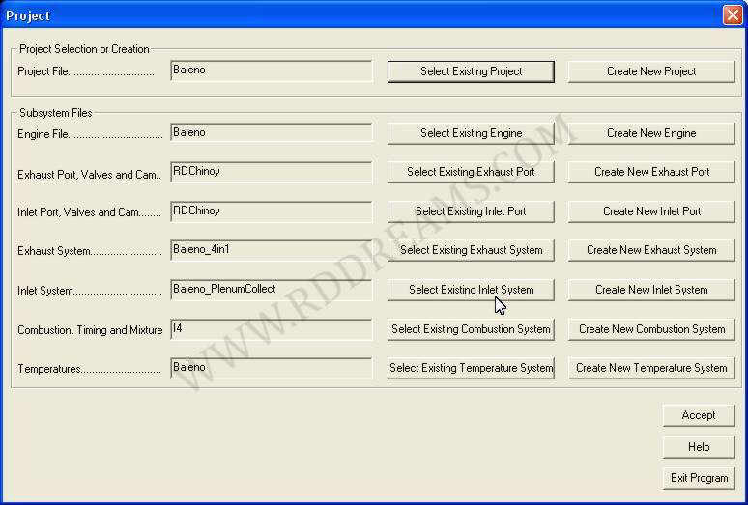Confirm with the Accept button
The width and height of the screenshot is (748, 505).
point(699,415)
